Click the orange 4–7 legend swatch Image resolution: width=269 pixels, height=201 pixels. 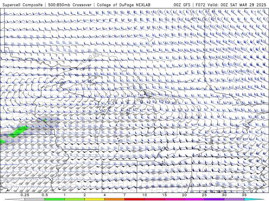point(114,199)
